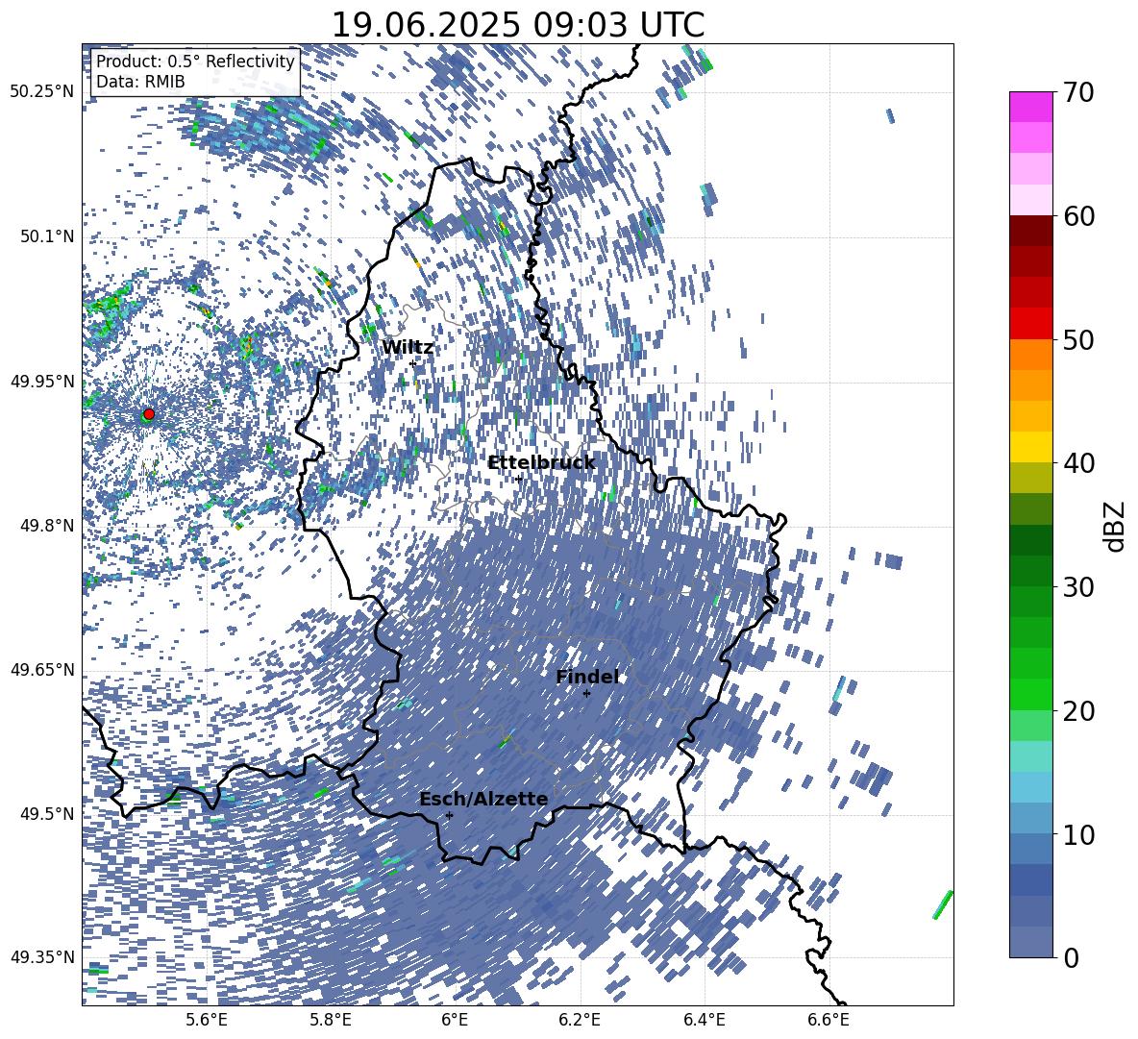Click the Ettelbruck city label
This screenshot has height=1039, width=1138.
541,463
